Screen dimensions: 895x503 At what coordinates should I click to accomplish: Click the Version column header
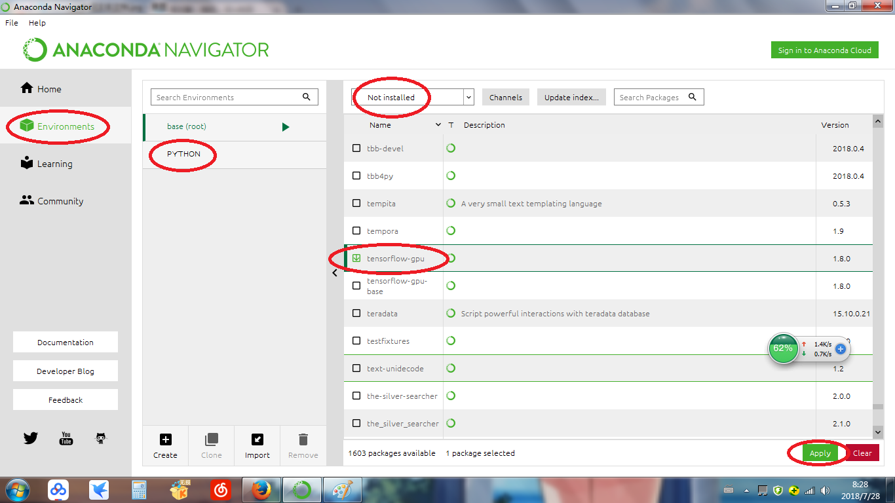pos(835,125)
